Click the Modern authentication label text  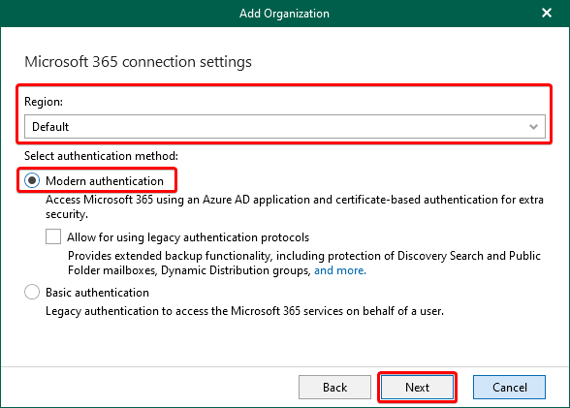coord(105,180)
